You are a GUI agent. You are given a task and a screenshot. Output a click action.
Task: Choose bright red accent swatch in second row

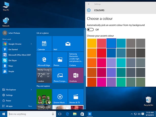102,53
